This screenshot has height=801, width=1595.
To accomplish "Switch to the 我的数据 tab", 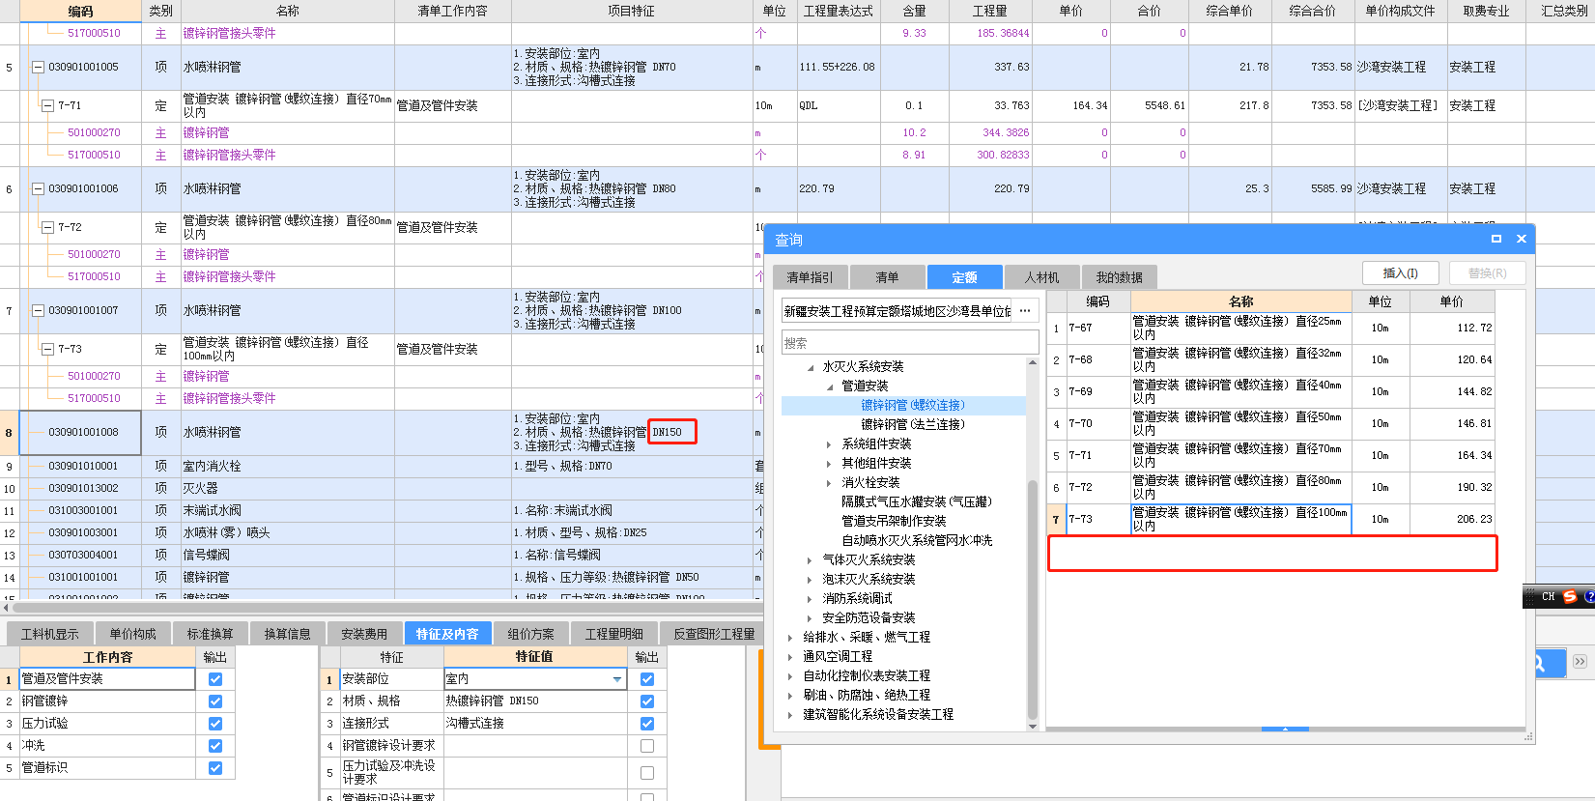I will coord(1119,277).
